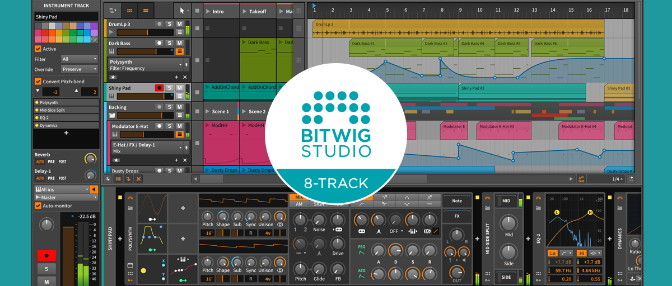
Task: Mute the Modulator E-Hat track
Action: click(179, 126)
